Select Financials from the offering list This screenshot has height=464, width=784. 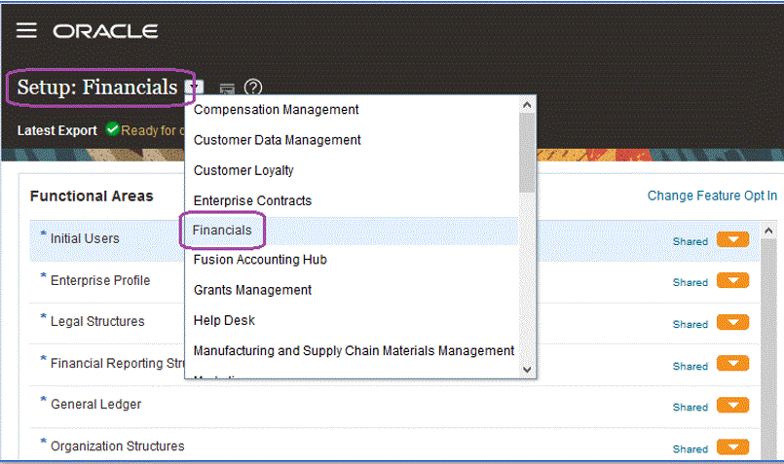[222, 231]
